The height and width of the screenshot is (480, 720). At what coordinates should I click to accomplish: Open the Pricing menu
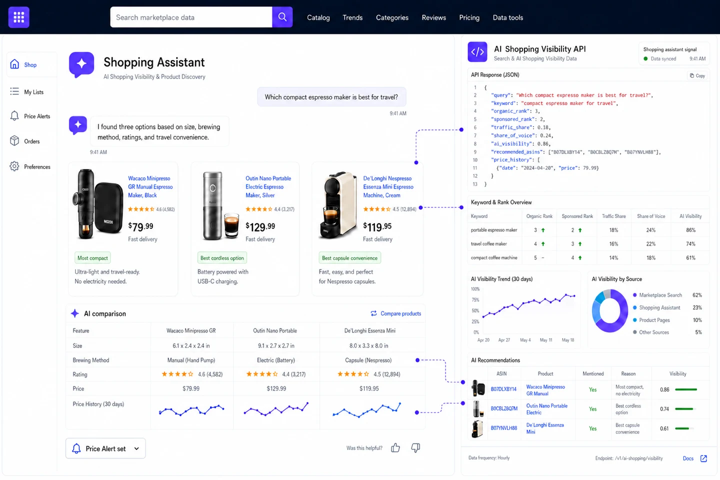(469, 17)
